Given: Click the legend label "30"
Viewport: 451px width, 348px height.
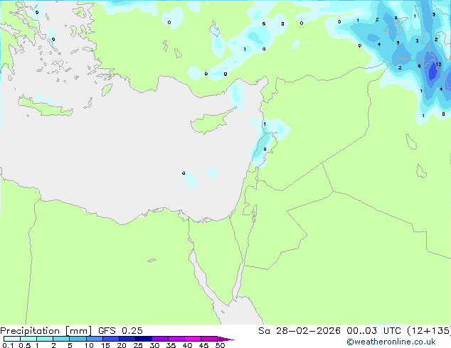Looking at the screenshot, I should [x=154, y=345].
